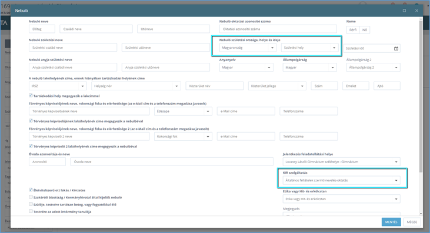The width and height of the screenshot is (430, 233).
Task: Click the Törvényes képviselő 2 neve field
Action: click(x=89, y=137)
